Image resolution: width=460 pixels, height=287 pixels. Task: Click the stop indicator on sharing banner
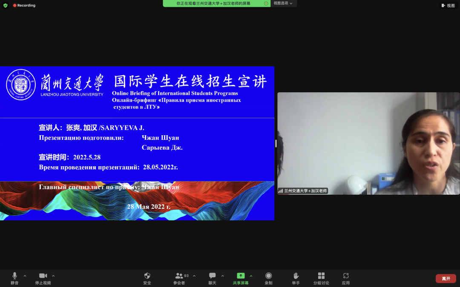(266, 3)
